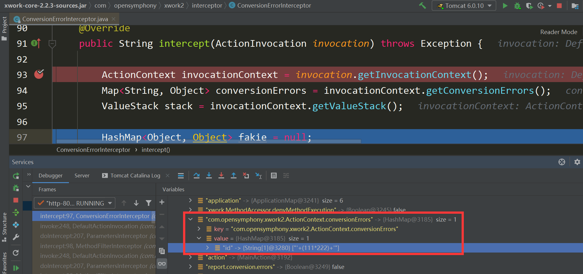Screen dimensions: 583x274
Task: Open the Tomcat 6.0.10 run configuration dropdown
Action: pos(464,6)
